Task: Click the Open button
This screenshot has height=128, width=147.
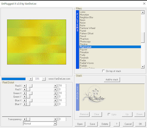Action: coord(80,124)
